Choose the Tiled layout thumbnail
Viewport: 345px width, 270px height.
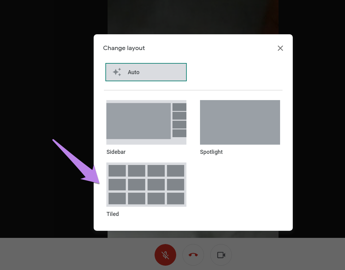click(146, 184)
